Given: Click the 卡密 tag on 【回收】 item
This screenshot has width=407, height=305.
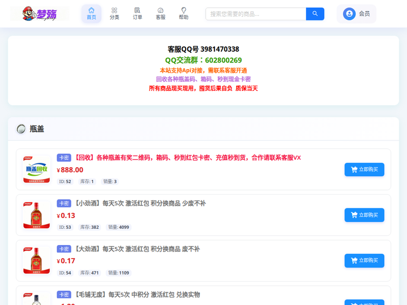Looking at the screenshot, I should [64, 158].
